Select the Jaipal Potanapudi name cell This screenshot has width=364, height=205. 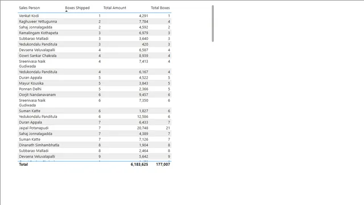click(x=34, y=128)
